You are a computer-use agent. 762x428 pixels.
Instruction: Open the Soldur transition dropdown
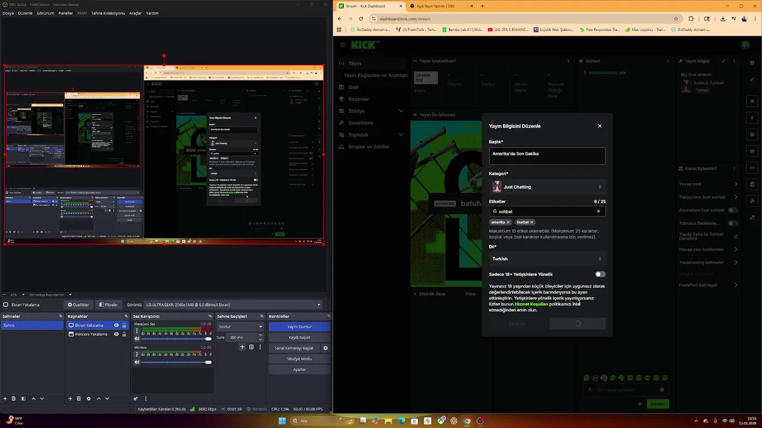point(240,326)
